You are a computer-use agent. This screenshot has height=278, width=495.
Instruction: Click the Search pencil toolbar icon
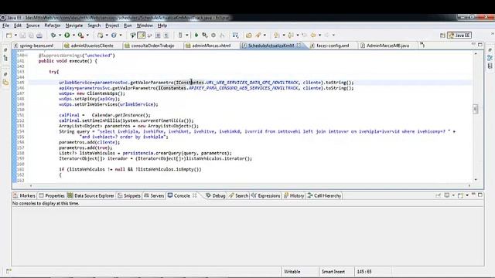258,36
